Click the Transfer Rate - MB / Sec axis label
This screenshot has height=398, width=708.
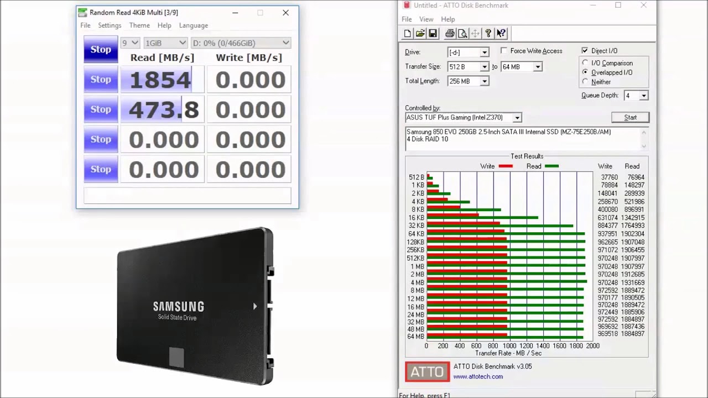point(508,353)
